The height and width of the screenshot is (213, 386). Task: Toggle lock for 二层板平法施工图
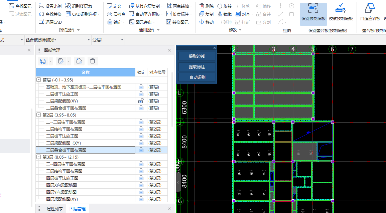(141, 94)
